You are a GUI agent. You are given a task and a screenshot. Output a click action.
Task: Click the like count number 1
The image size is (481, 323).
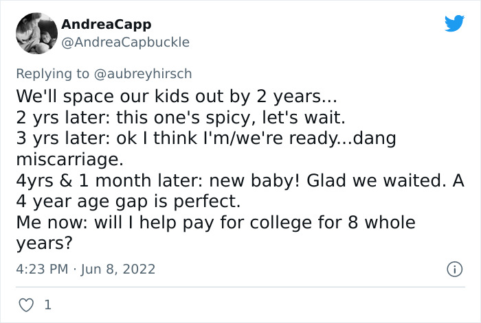47,304
